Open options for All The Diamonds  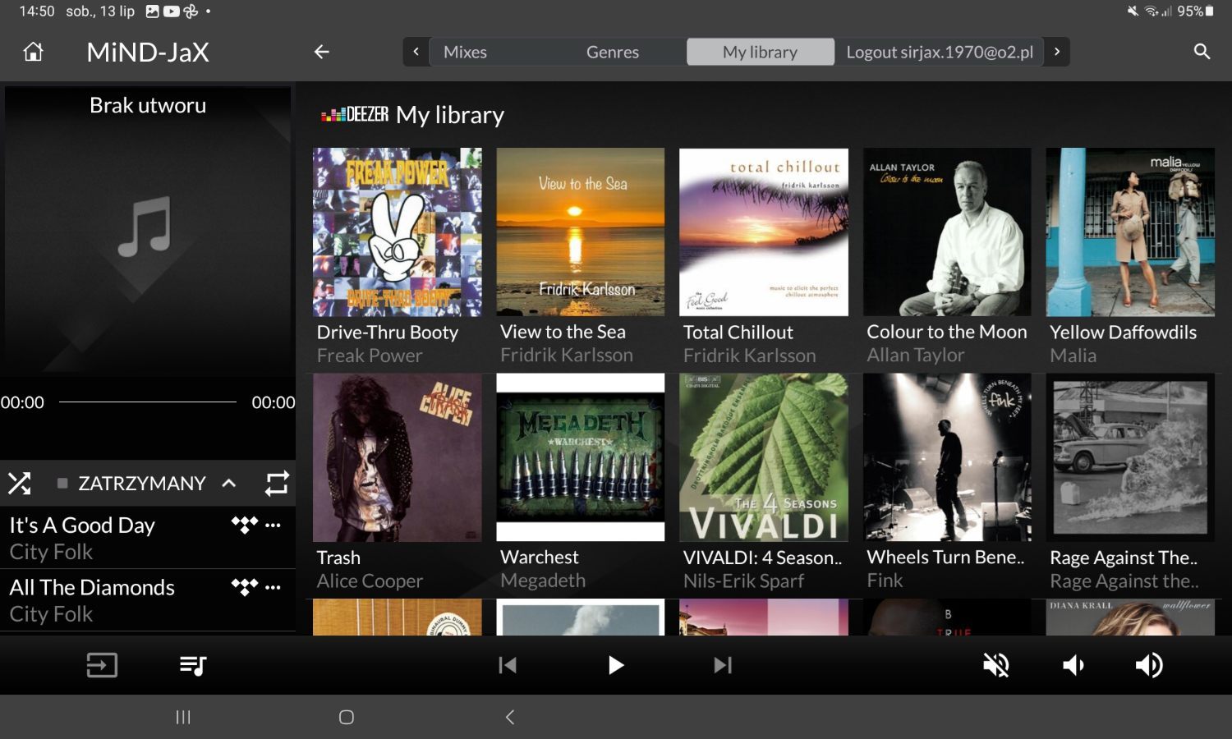[274, 587]
